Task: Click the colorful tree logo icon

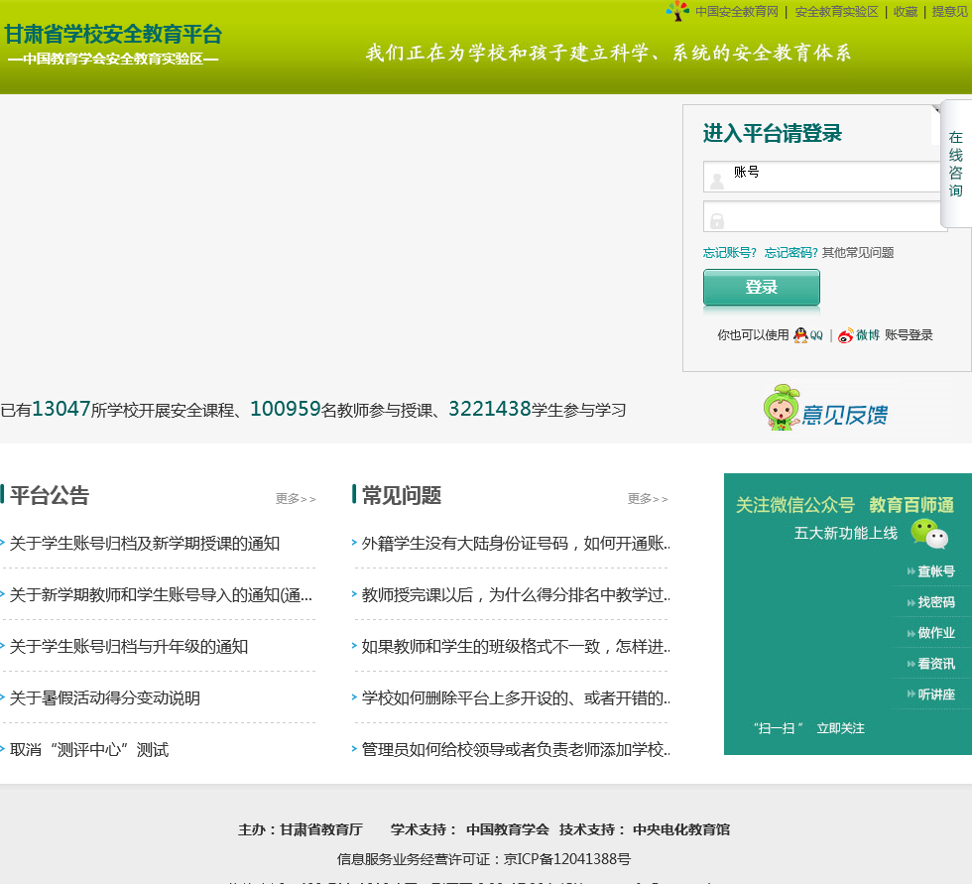Action: click(677, 11)
